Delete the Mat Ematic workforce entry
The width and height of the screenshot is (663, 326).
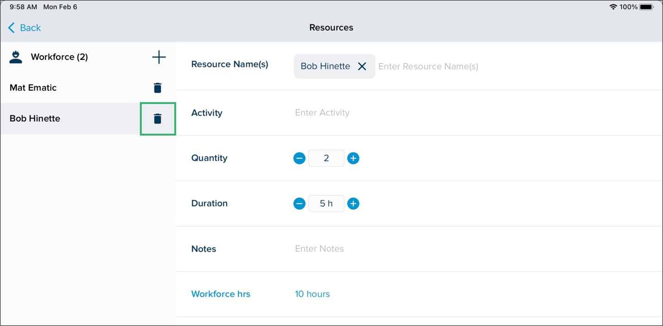click(x=158, y=88)
